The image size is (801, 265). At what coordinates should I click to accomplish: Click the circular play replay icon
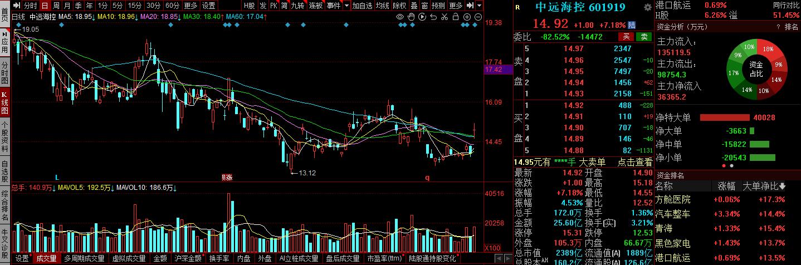pos(422,17)
